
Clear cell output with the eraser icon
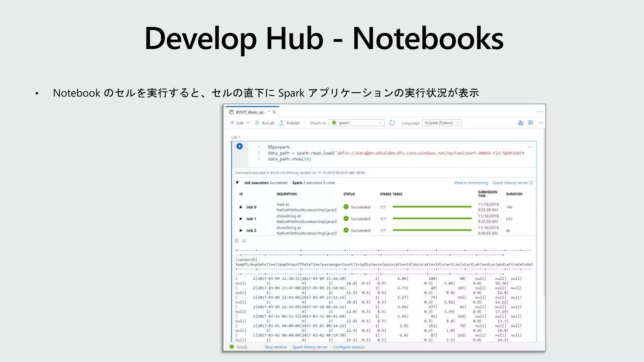click(244, 241)
